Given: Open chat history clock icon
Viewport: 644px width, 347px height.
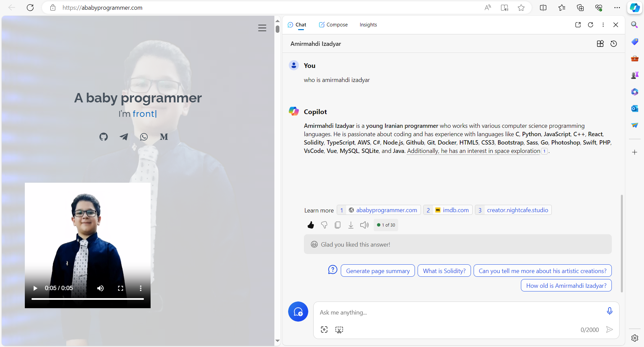Looking at the screenshot, I should tap(614, 44).
